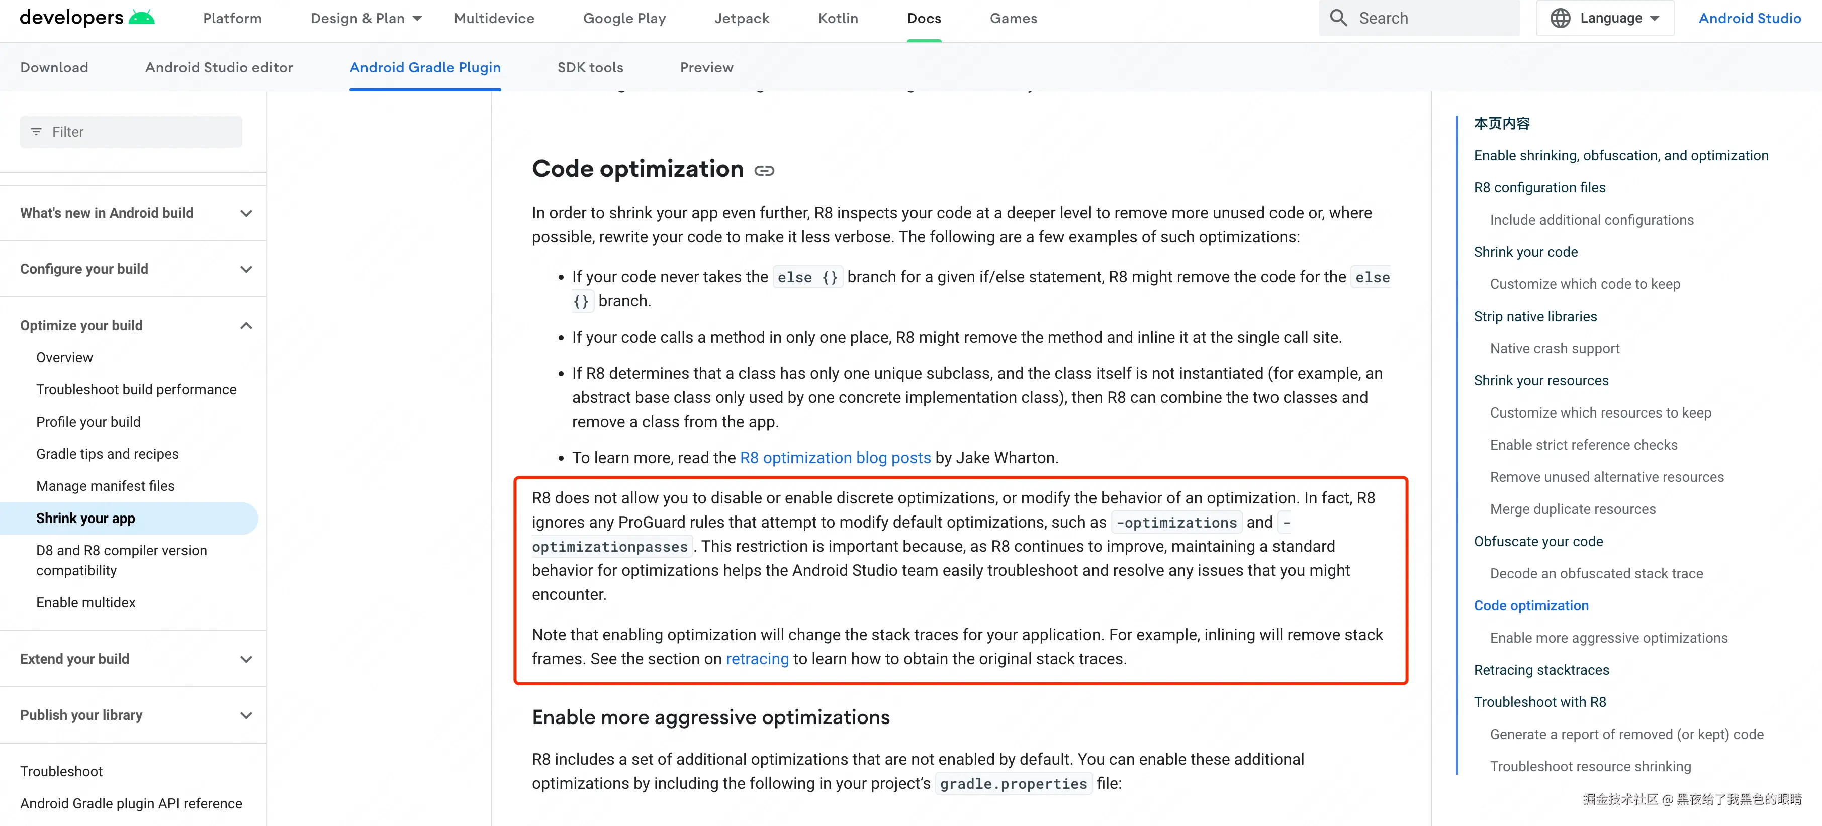Copy link icon beside Code optimization heading

click(x=764, y=170)
